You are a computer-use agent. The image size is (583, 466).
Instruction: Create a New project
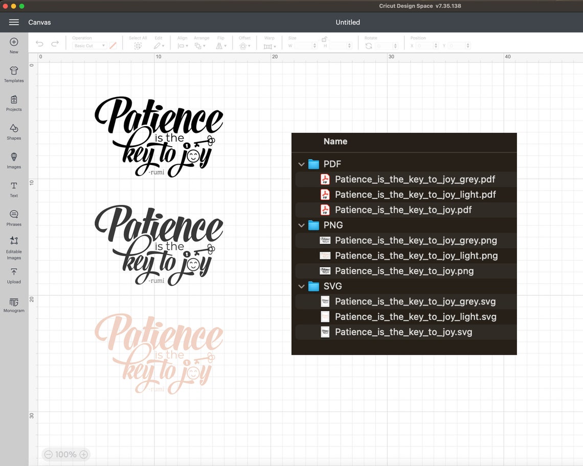[x=13, y=45]
